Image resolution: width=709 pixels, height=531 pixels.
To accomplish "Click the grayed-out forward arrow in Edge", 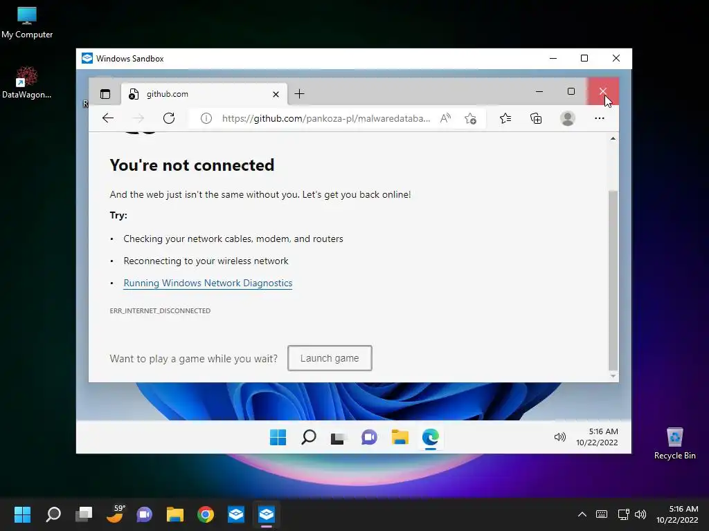I will [x=138, y=118].
